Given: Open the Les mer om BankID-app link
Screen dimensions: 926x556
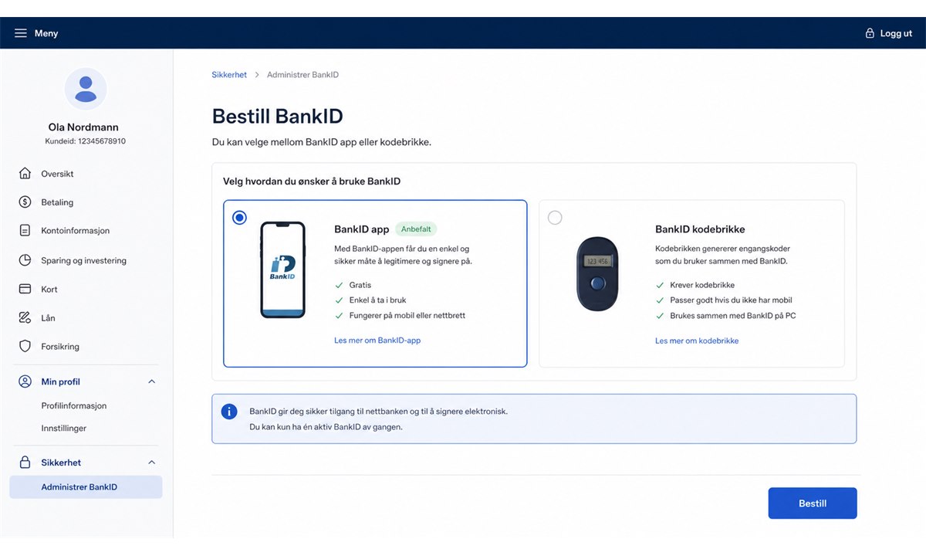Looking at the screenshot, I should (377, 341).
